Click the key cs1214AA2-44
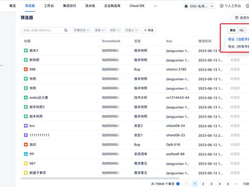The height and width of the screenshot is (187, 249). click(x=178, y=98)
